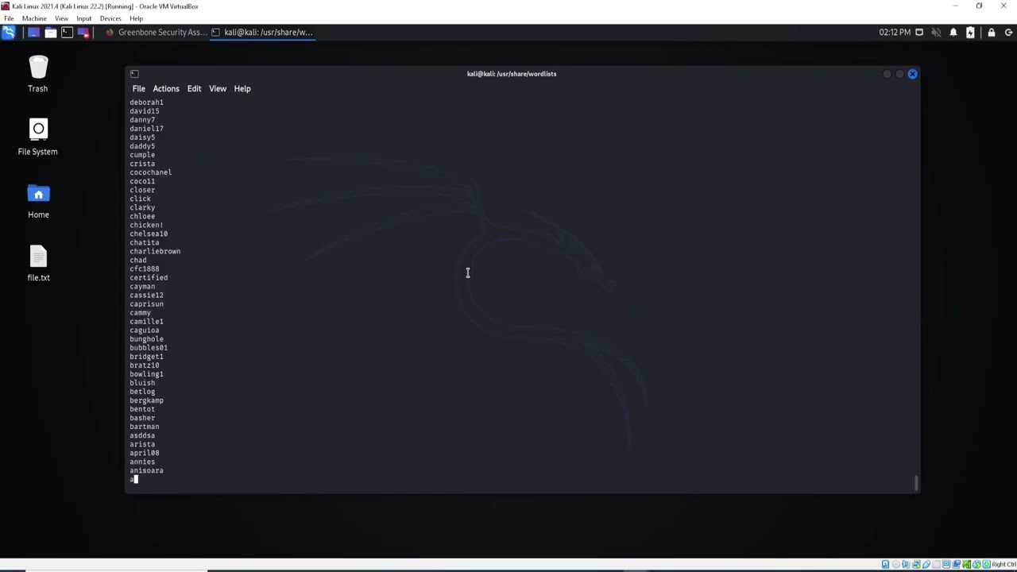
Task: Open the terminal Help menu
Action: pos(242,88)
